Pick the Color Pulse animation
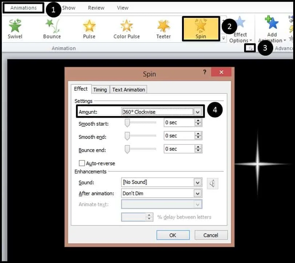Viewport: 295px width, 263px height. click(x=126, y=29)
